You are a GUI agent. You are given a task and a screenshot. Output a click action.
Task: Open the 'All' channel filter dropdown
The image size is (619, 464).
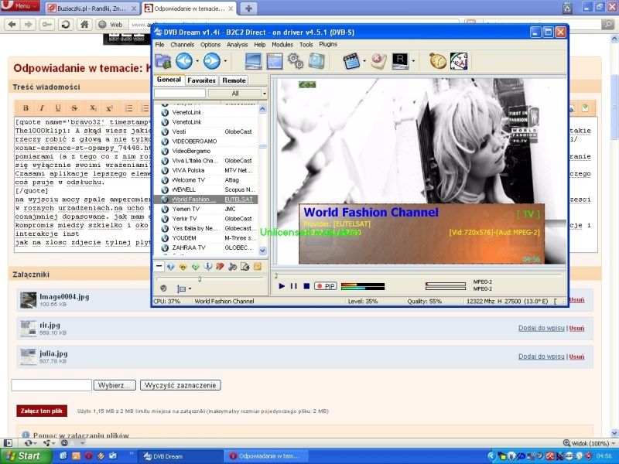[x=238, y=93]
